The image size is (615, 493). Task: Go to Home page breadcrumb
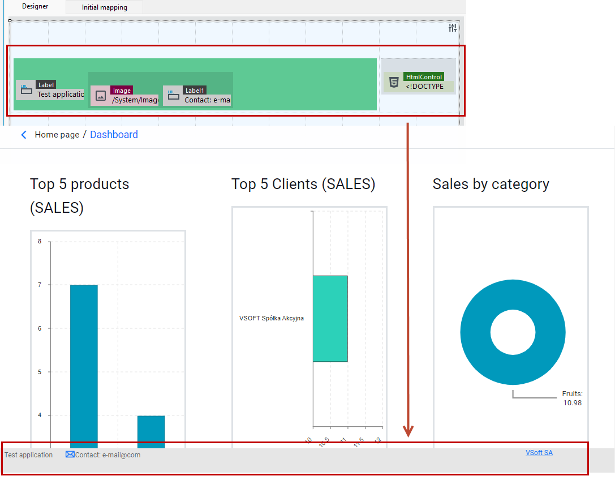click(57, 135)
